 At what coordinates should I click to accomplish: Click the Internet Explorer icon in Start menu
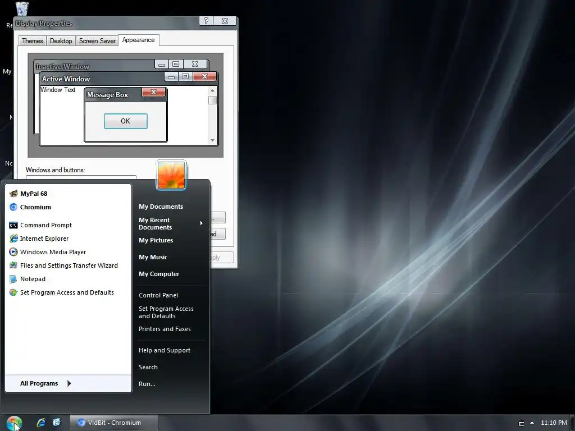13,239
